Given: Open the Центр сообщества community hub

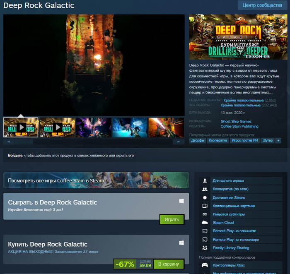Looking at the screenshot, I should (x=262, y=5).
